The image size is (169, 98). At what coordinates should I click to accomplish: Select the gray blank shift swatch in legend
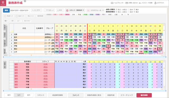tap(49, 14)
